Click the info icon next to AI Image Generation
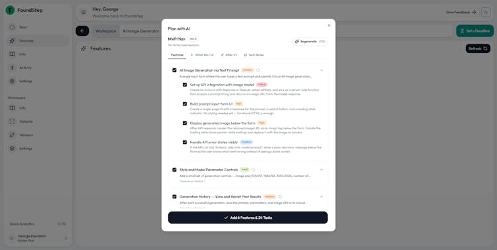 258,70
